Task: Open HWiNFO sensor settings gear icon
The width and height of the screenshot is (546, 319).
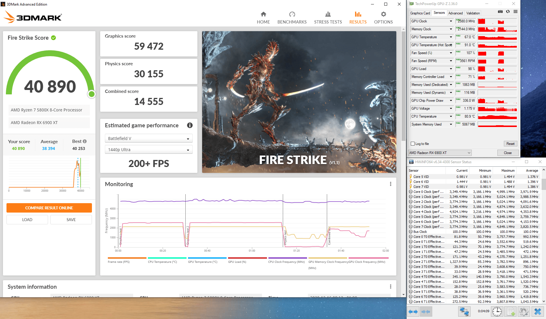Action: [524, 312]
